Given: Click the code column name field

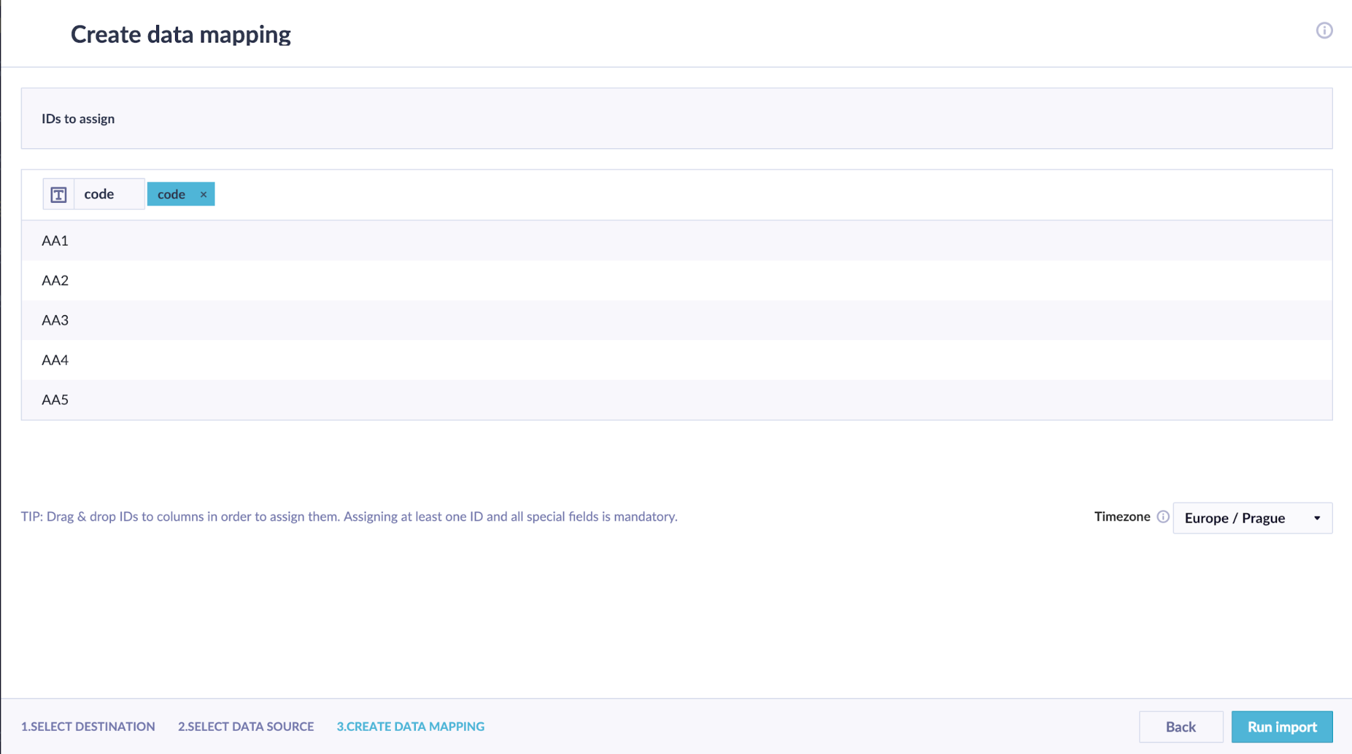Looking at the screenshot, I should point(108,195).
